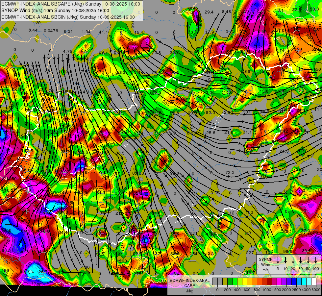
Task: Select the white CAPE legend swatch
Action: pyautogui.click(x=314, y=281)
